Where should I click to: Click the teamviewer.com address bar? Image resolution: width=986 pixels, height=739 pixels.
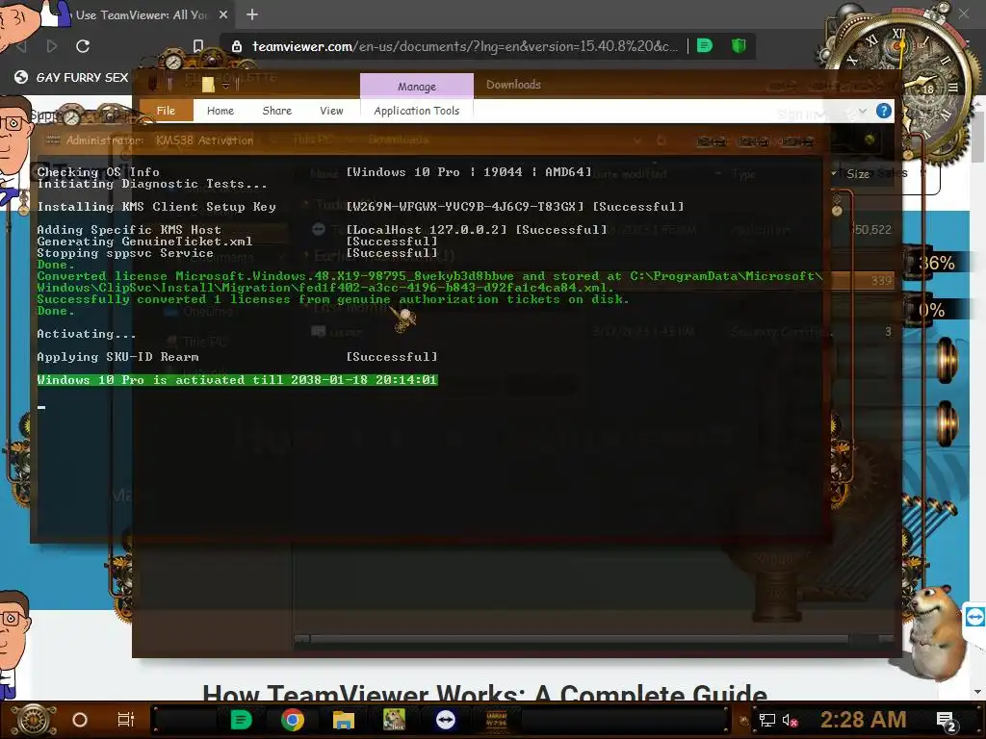464,46
